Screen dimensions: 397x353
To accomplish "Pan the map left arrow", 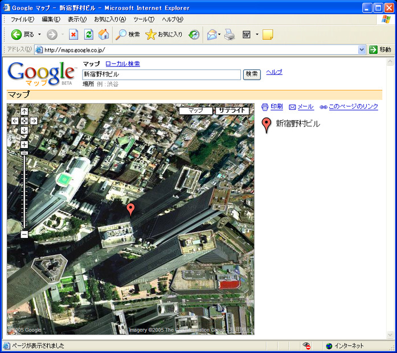I will pos(15,121).
